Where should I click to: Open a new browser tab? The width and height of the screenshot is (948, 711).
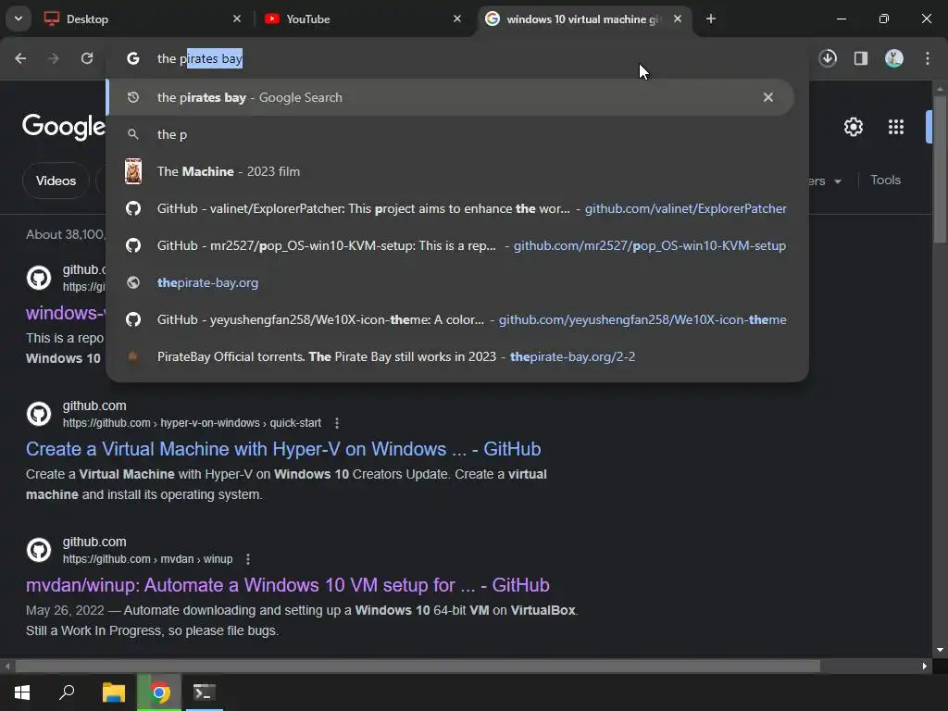pos(711,19)
